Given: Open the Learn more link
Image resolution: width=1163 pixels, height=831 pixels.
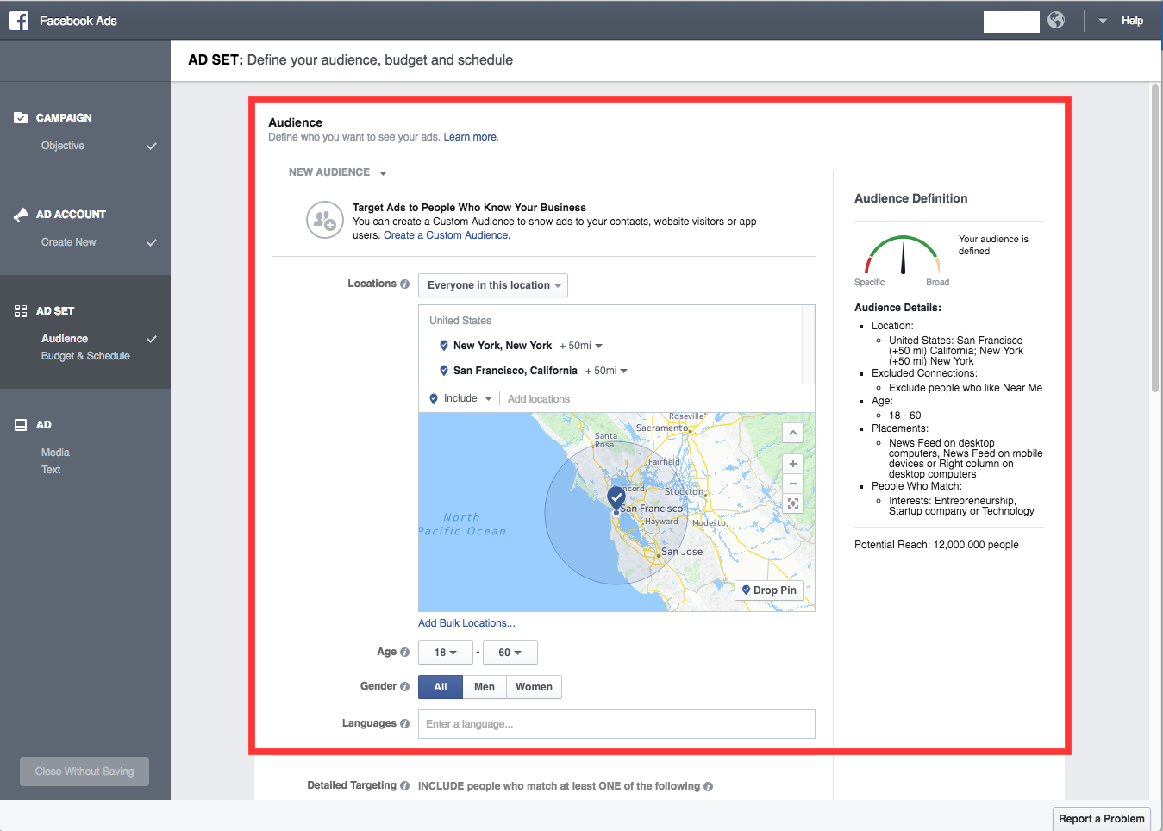Looking at the screenshot, I should (470, 137).
